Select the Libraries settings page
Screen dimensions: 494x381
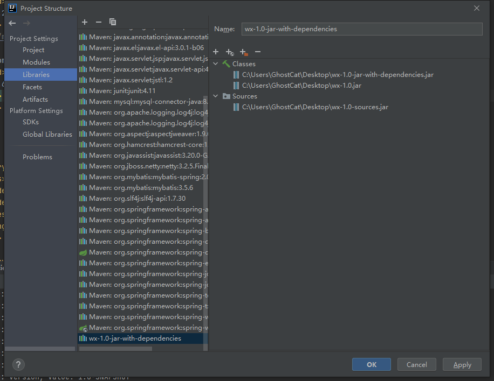point(40,74)
